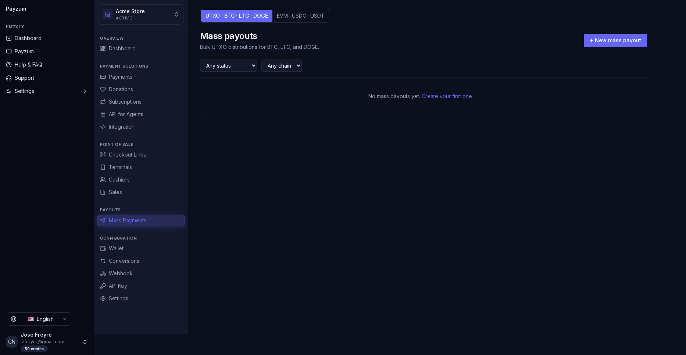686x355 pixels.
Task: Open the Cashiers page
Action: pyautogui.click(x=141, y=180)
